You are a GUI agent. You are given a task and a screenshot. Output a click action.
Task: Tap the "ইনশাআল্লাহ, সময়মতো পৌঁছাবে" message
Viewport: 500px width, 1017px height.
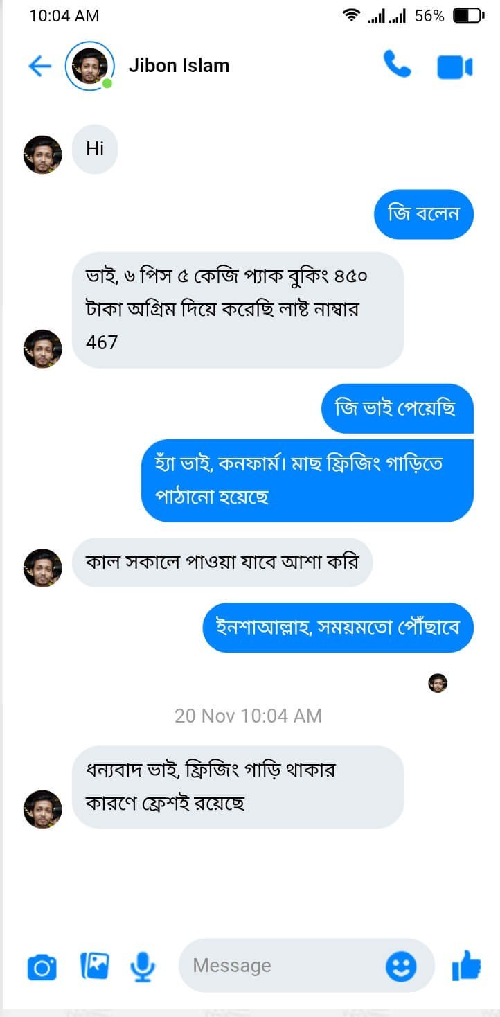[x=338, y=628]
